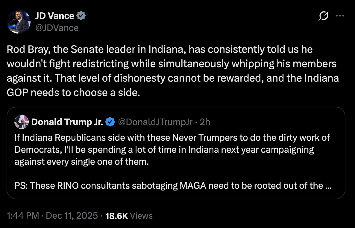Click Donald Trump Jr.'s blue verified badge

(110, 122)
